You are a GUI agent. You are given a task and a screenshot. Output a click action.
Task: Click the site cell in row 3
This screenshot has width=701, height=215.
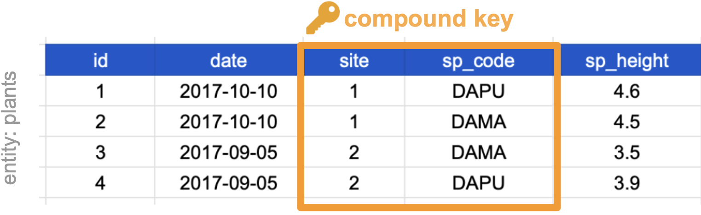pyautogui.click(x=353, y=153)
